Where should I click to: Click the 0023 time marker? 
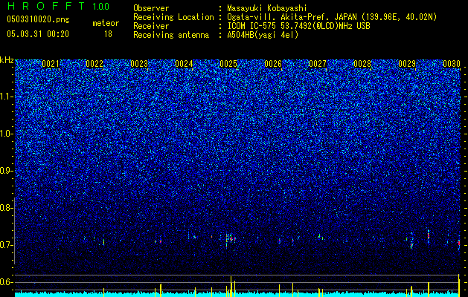(x=139, y=64)
